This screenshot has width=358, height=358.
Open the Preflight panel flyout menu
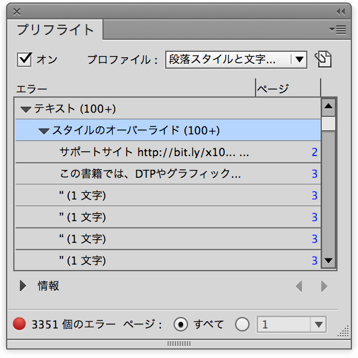point(338,30)
